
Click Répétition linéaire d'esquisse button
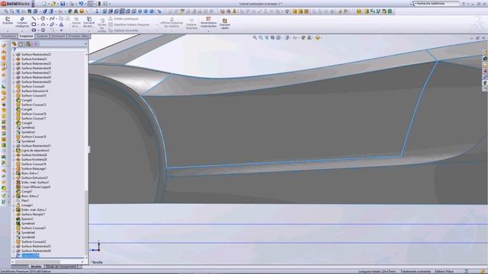129,24
